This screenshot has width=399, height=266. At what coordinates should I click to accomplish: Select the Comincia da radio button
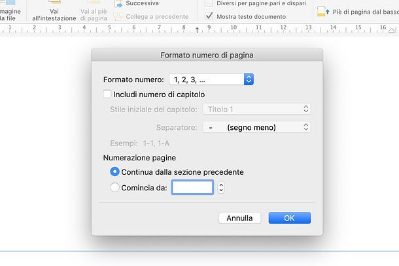pos(114,187)
